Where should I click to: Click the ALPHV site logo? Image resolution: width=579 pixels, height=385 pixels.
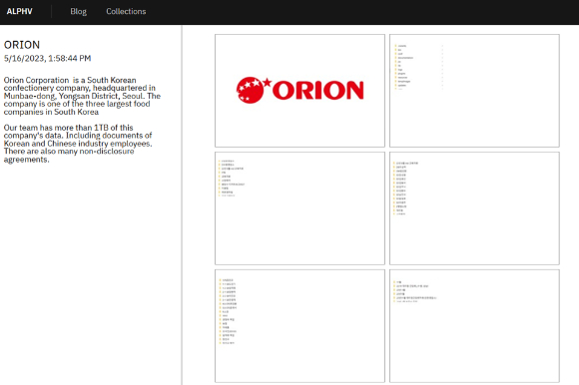coord(20,11)
